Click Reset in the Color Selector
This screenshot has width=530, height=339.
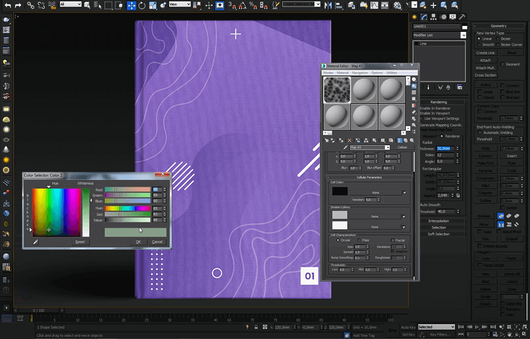(80, 241)
